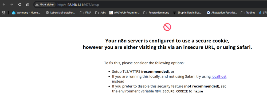Follow the localhost hyperlink
Image resolution: width=267 pixels, height=101 pixels.
click(x=219, y=77)
